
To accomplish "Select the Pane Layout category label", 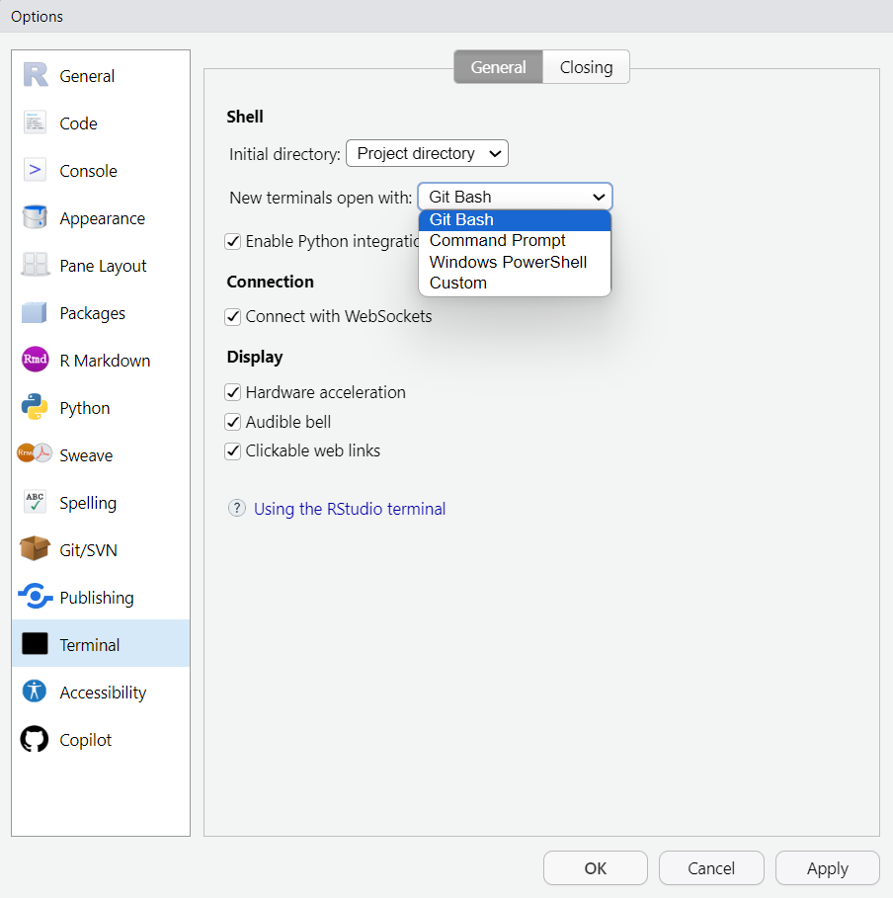I will (103, 266).
